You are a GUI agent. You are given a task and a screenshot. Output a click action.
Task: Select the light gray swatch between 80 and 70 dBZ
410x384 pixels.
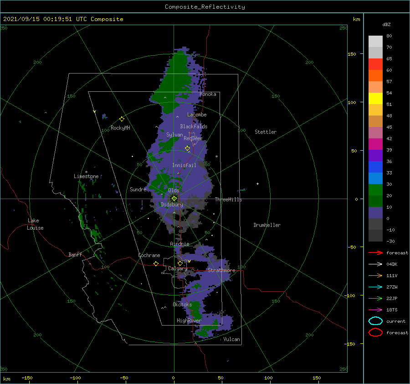[375, 42]
